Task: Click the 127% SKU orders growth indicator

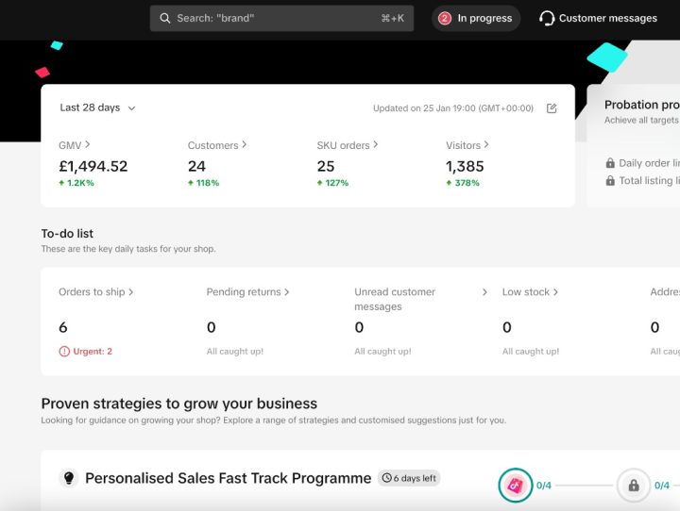Action: click(332, 183)
